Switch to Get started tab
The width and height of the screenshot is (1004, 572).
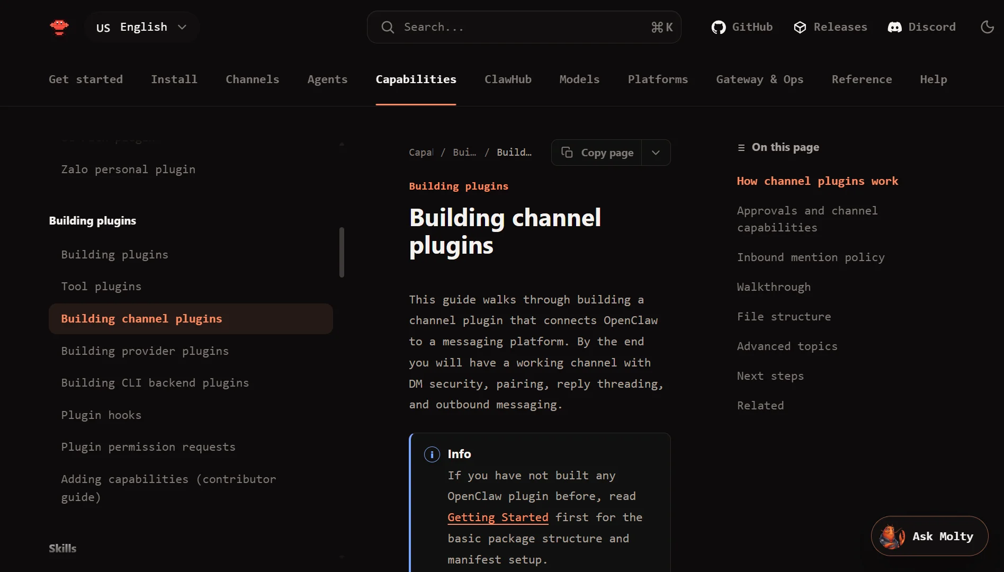(86, 79)
